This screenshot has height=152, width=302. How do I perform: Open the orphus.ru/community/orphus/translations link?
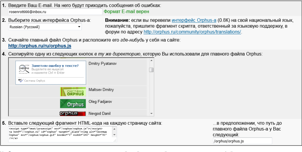tap(192, 32)
